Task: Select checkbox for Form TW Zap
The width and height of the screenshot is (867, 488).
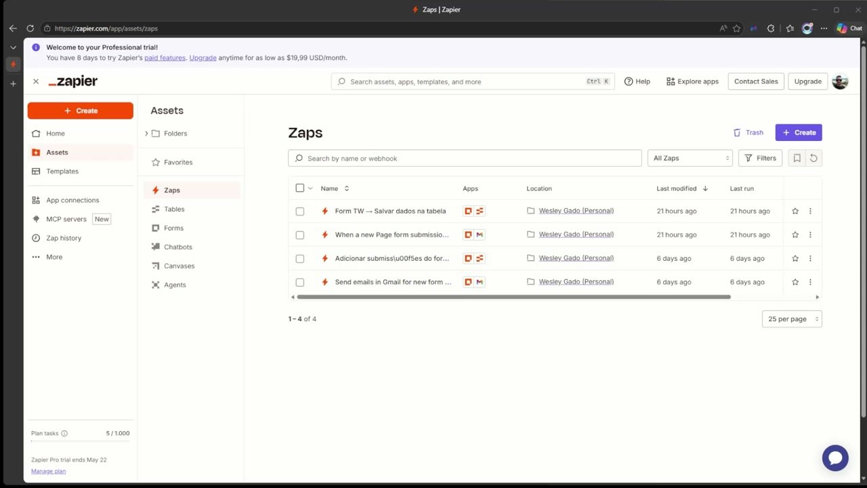Action: [300, 211]
